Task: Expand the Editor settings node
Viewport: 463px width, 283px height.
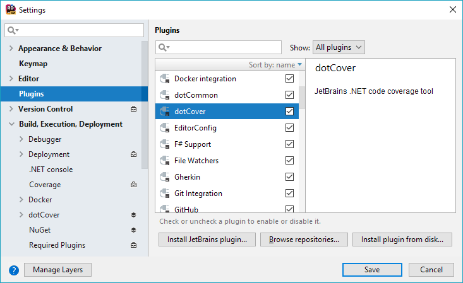Action: coord(11,78)
